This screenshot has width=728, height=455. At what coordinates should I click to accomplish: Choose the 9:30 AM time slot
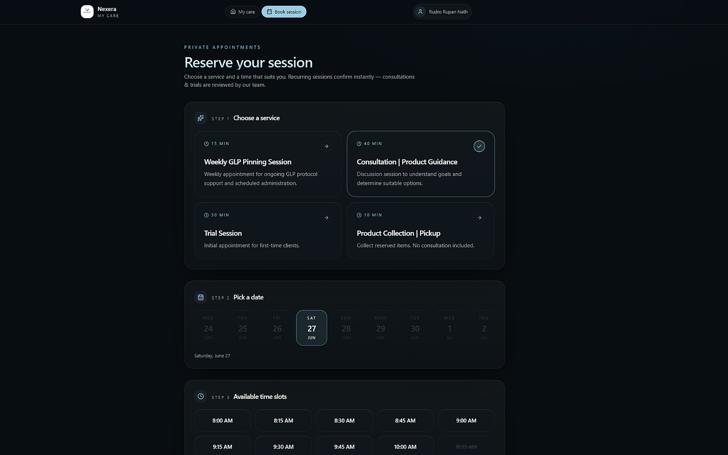pos(284,446)
